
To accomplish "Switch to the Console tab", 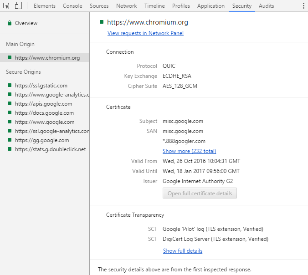I will click(72, 6).
